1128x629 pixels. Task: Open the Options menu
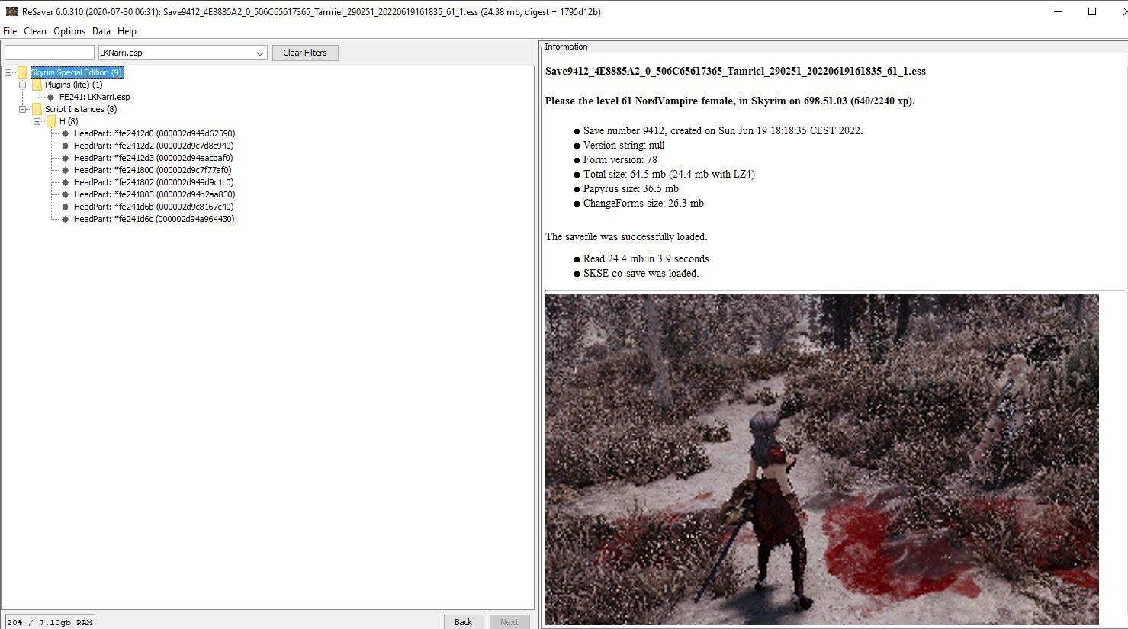click(69, 31)
